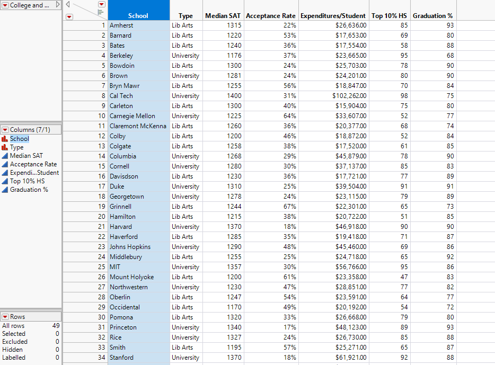Select School in the Columns panel

20,139
